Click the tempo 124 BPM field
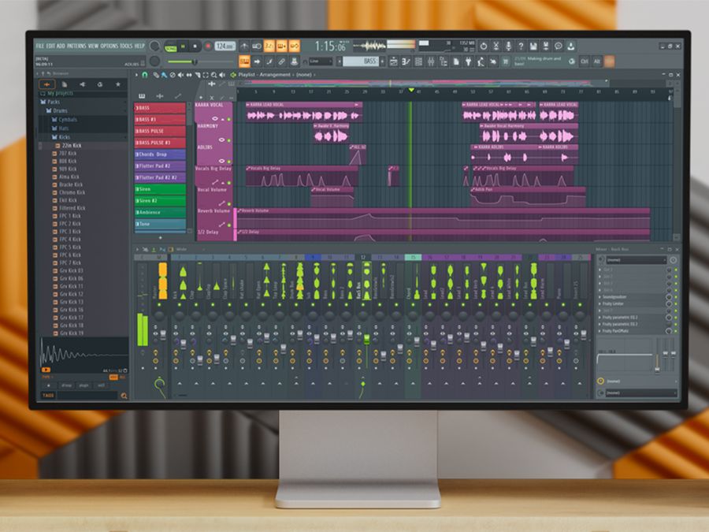 225,47
